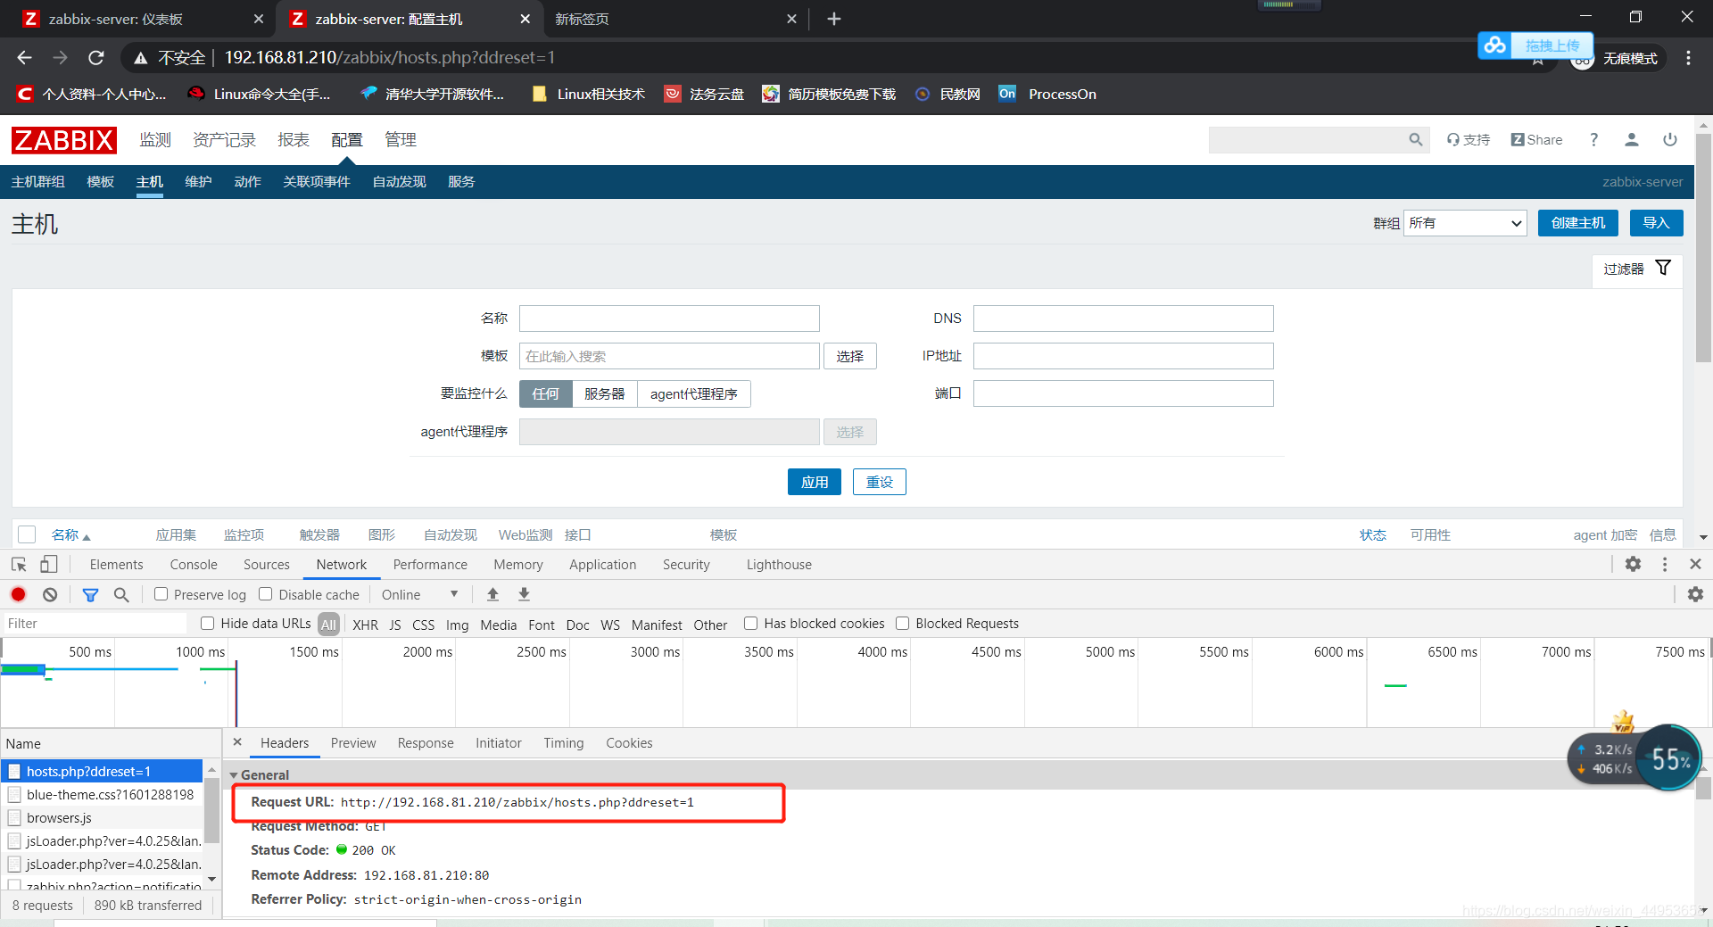1713x927 pixels.
Task: Click the DevTools Filter text box
Action: 94,624
